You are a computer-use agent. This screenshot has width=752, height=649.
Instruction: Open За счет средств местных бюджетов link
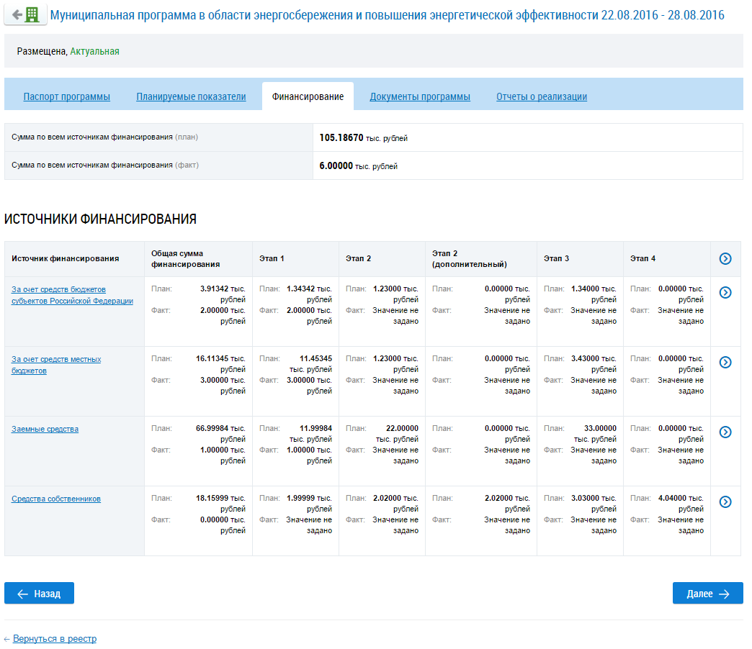56,365
